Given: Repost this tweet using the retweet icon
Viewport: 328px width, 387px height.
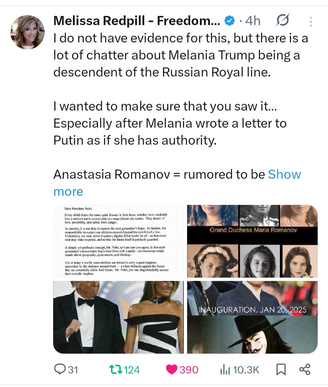Looking at the screenshot, I should click(x=115, y=369).
